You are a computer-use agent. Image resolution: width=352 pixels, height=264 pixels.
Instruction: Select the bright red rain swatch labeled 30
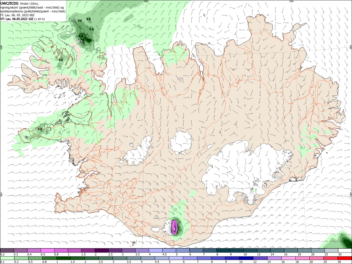coord(345,258)
